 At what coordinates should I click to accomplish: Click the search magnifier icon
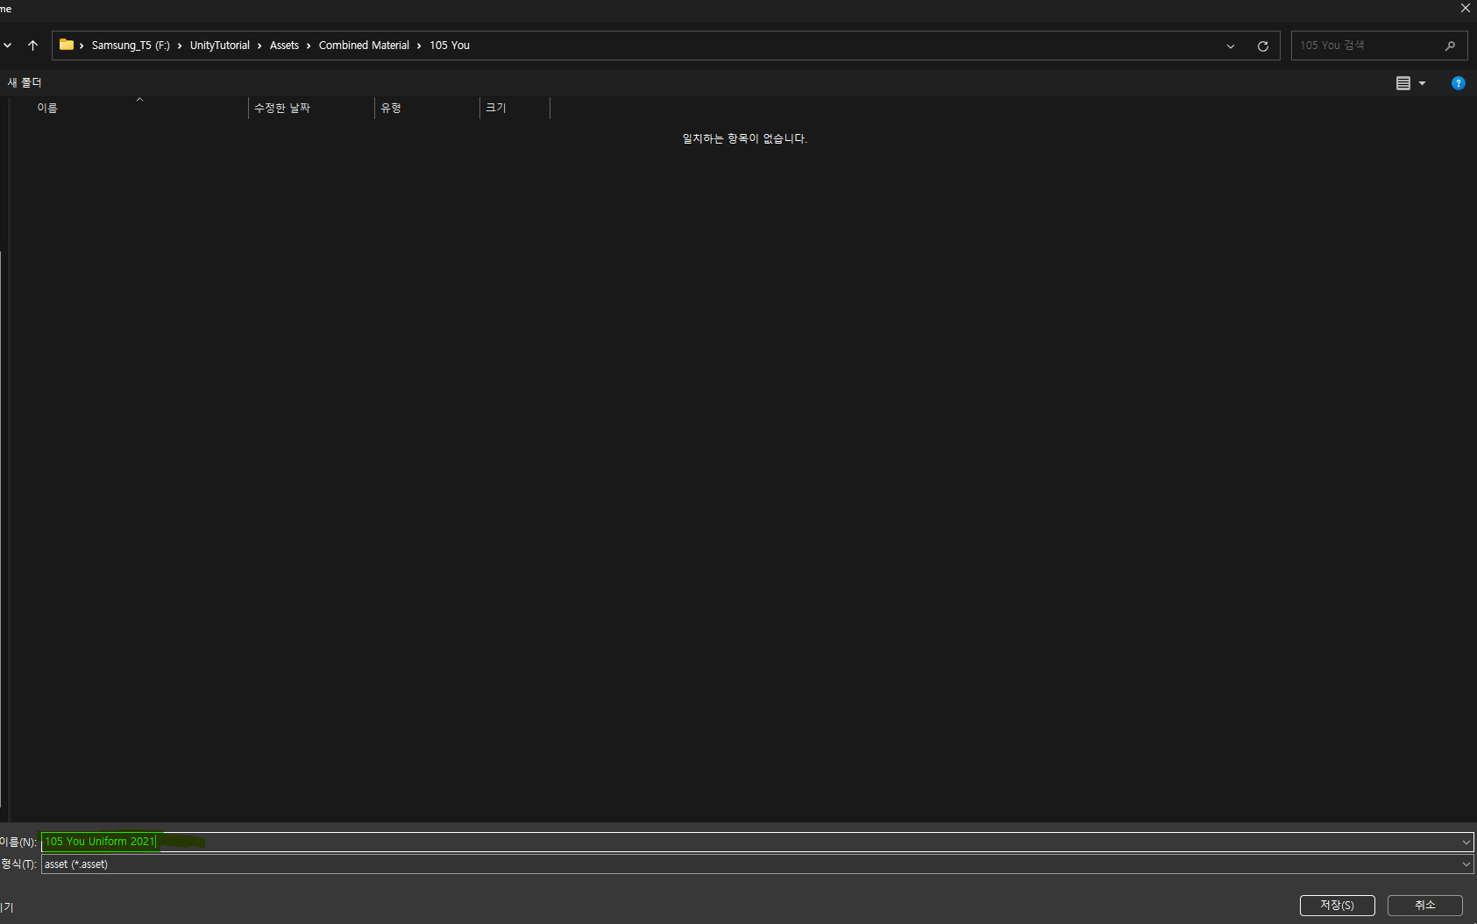click(x=1448, y=45)
